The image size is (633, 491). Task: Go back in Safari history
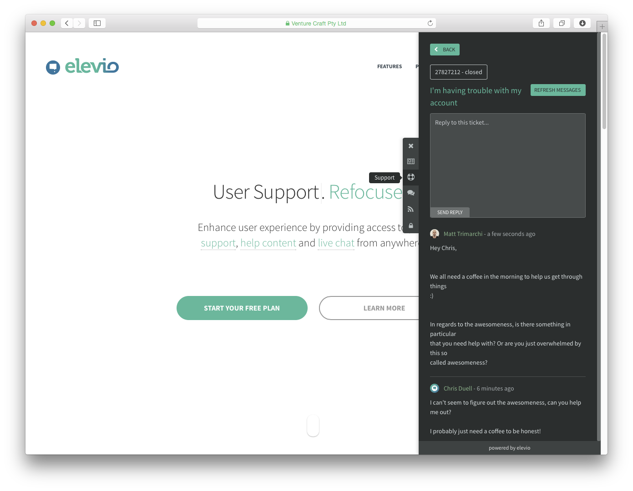coord(67,23)
